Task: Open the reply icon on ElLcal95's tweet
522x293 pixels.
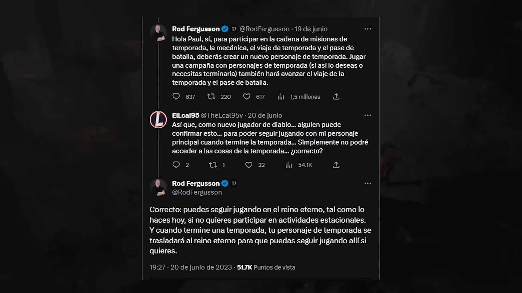Action: pos(176,165)
